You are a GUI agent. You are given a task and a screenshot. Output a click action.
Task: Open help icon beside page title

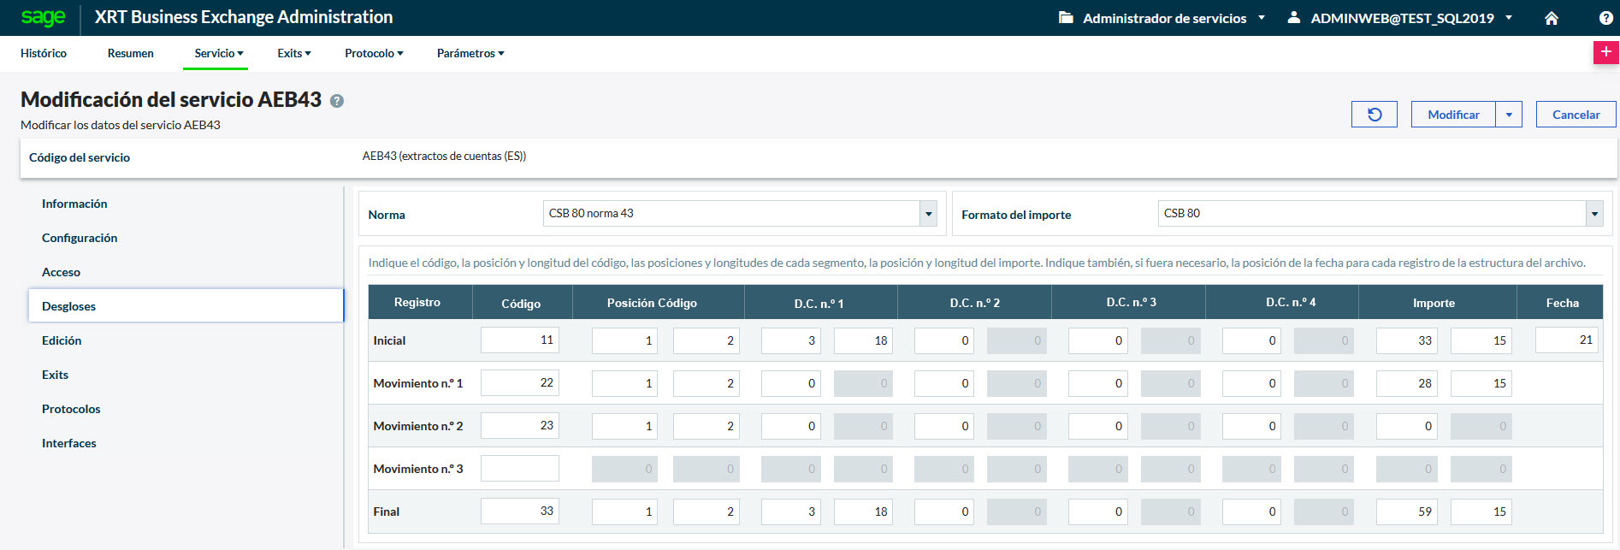tap(337, 101)
